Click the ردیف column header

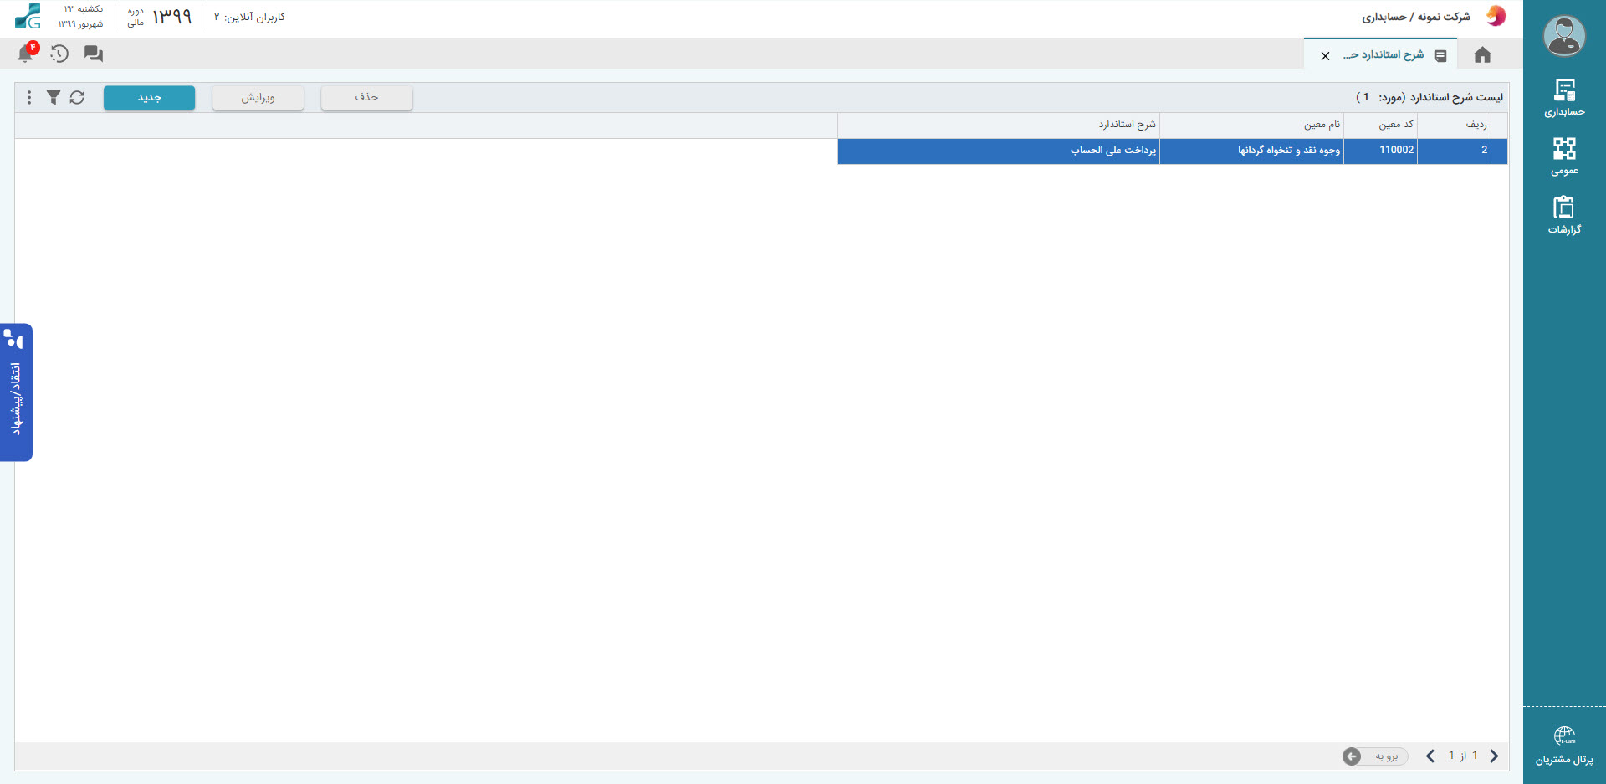(x=1455, y=125)
